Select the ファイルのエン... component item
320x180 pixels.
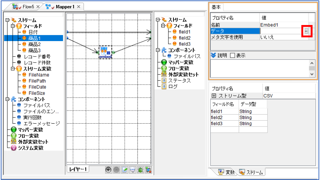pos(41,111)
